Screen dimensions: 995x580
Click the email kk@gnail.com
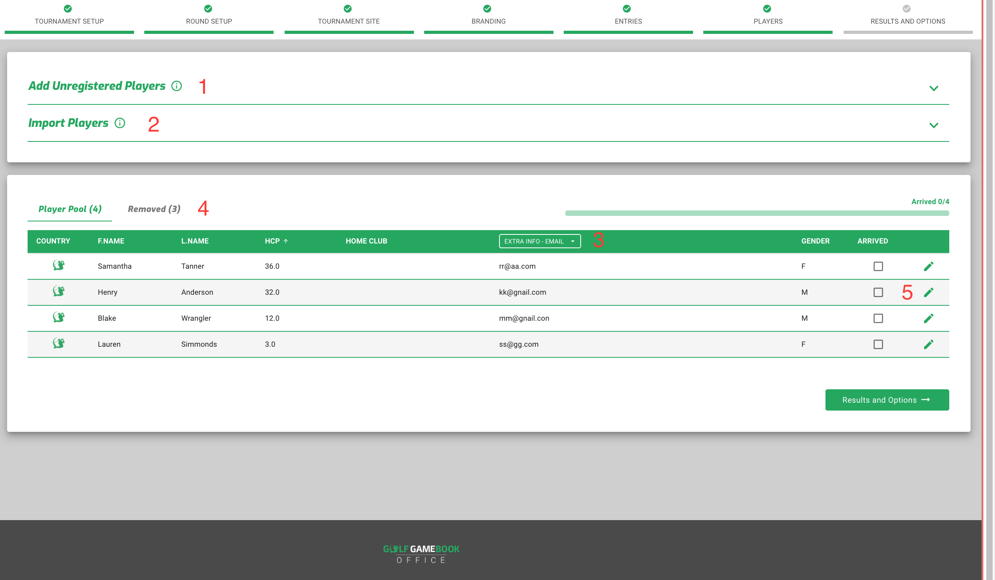coord(524,293)
